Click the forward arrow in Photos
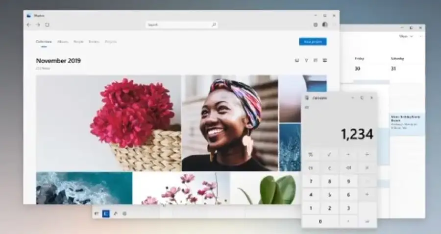The image size is (441, 234). 38,24
